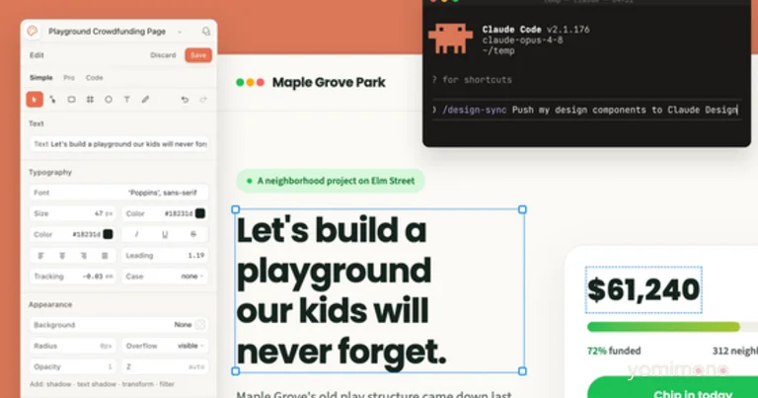Click the Opacity value field

point(72,366)
